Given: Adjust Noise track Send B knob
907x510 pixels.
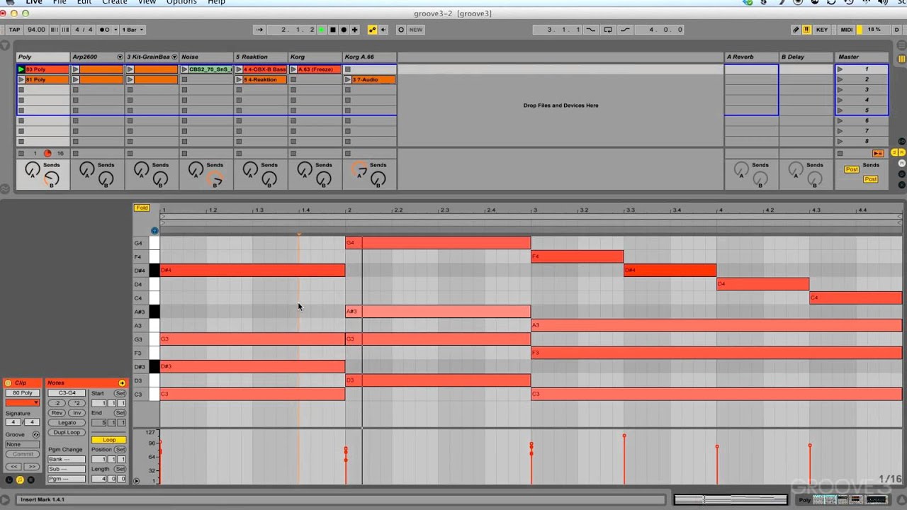Looking at the screenshot, I should click(x=215, y=180).
